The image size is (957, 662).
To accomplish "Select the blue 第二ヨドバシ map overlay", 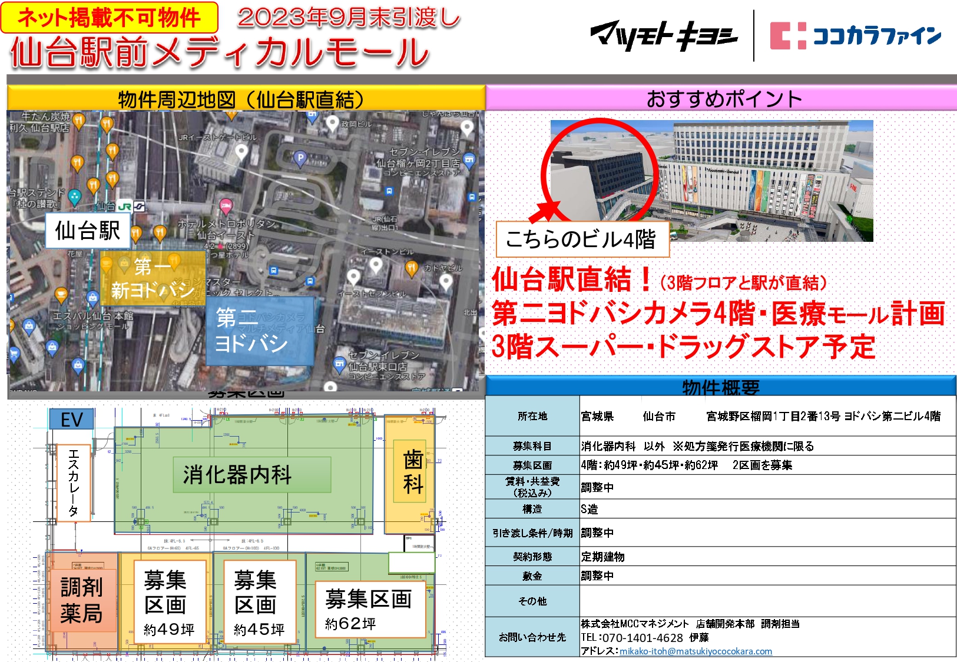I will pos(260,331).
